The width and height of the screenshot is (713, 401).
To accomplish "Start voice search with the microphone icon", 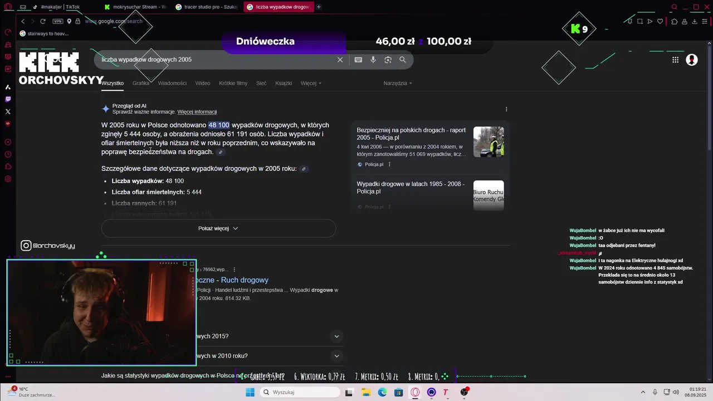I will 373,60.
